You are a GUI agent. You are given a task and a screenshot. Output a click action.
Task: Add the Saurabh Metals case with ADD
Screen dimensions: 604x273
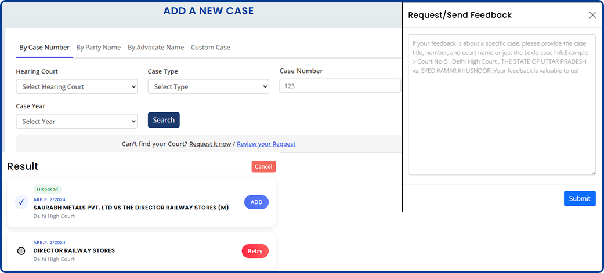(x=256, y=202)
